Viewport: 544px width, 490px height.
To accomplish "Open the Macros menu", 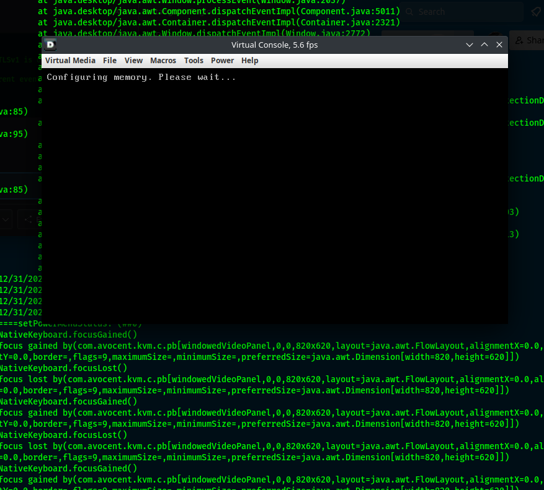I will click(x=163, y=60).
